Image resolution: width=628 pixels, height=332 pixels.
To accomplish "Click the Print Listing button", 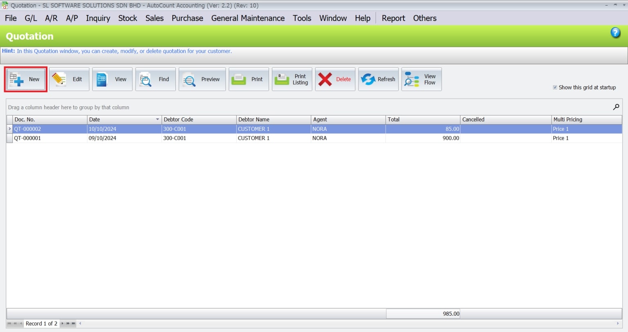I will pos(292,79).
